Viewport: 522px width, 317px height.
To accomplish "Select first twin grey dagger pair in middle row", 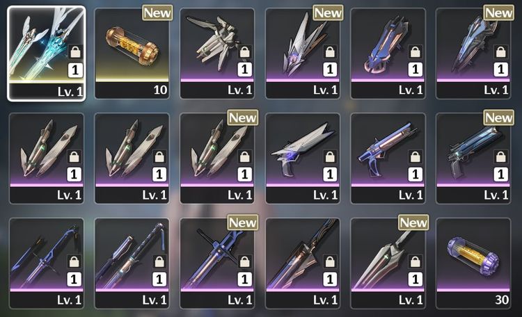I will (x=47, y=158).
